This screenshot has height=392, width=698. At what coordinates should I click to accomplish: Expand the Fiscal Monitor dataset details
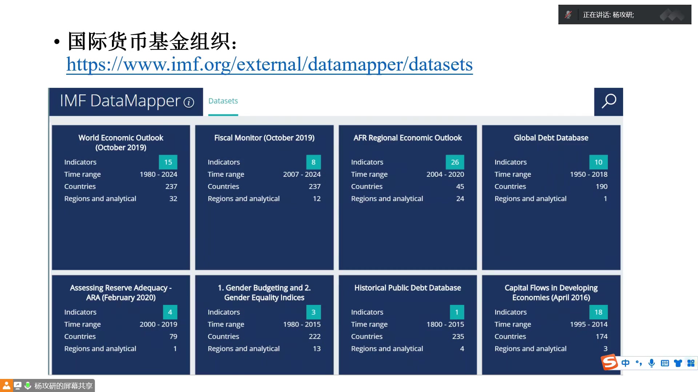(x=264, y=199)
